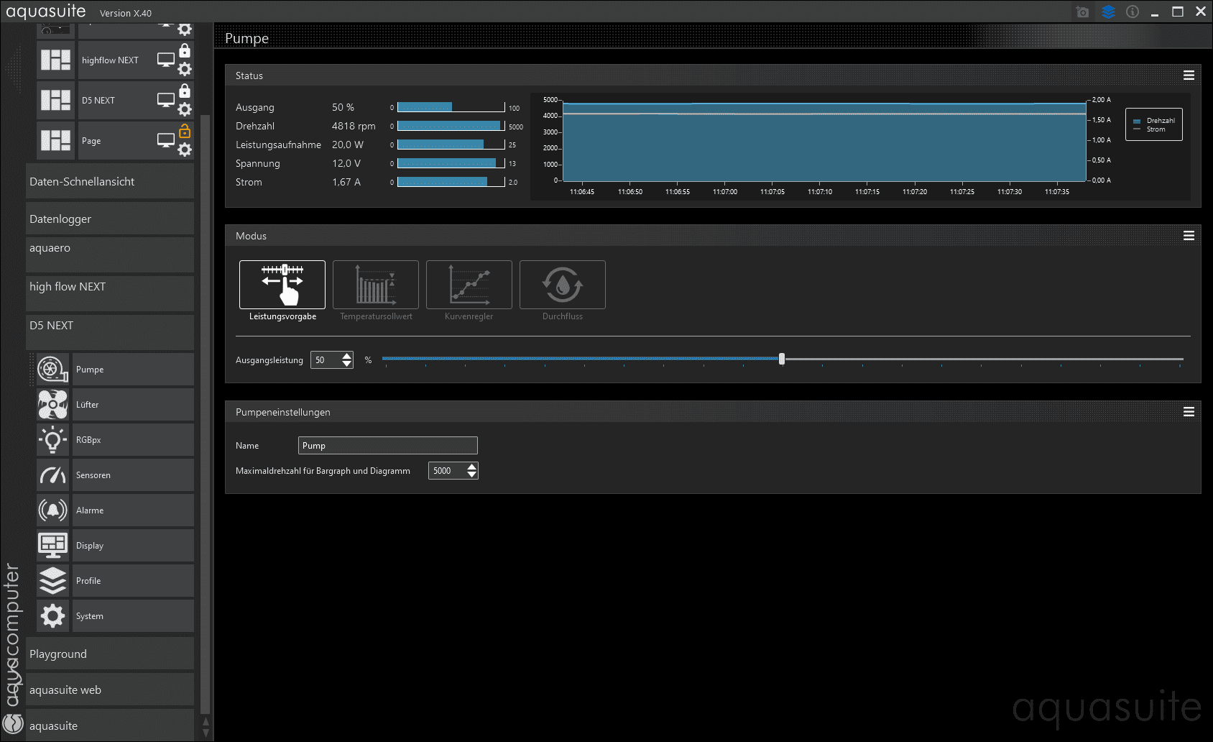Screen dimensions: 1213x742
Task: Open the Modus panel hamburger menu
Action: click(1189, 236)
